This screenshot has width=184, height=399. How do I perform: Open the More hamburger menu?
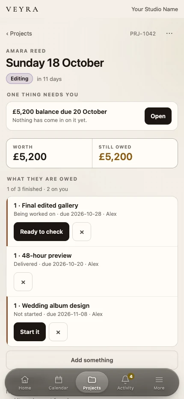pyautogui.click(x=159, y=380)
